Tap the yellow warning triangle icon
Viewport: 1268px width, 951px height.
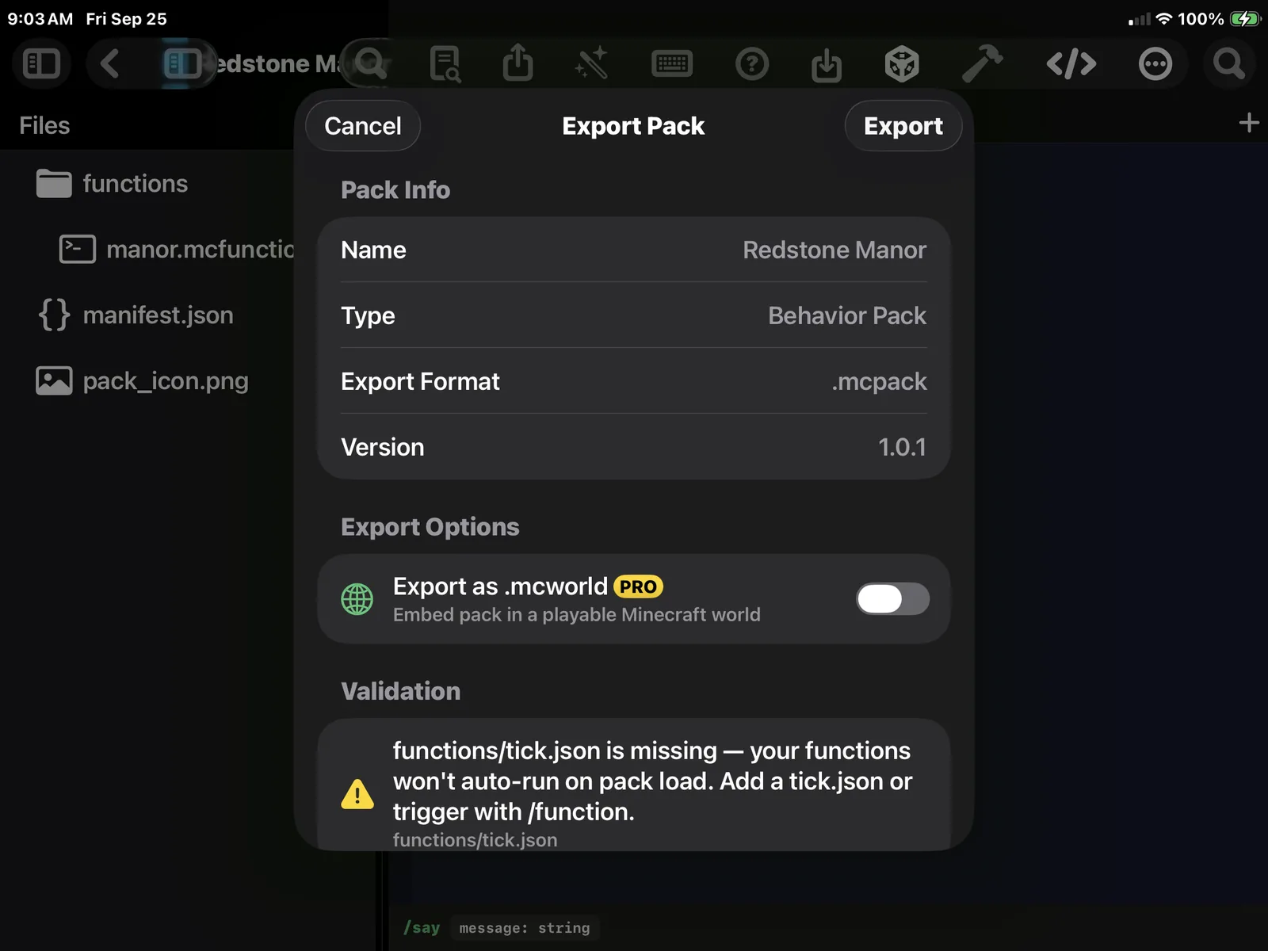[x=357, y=793]
